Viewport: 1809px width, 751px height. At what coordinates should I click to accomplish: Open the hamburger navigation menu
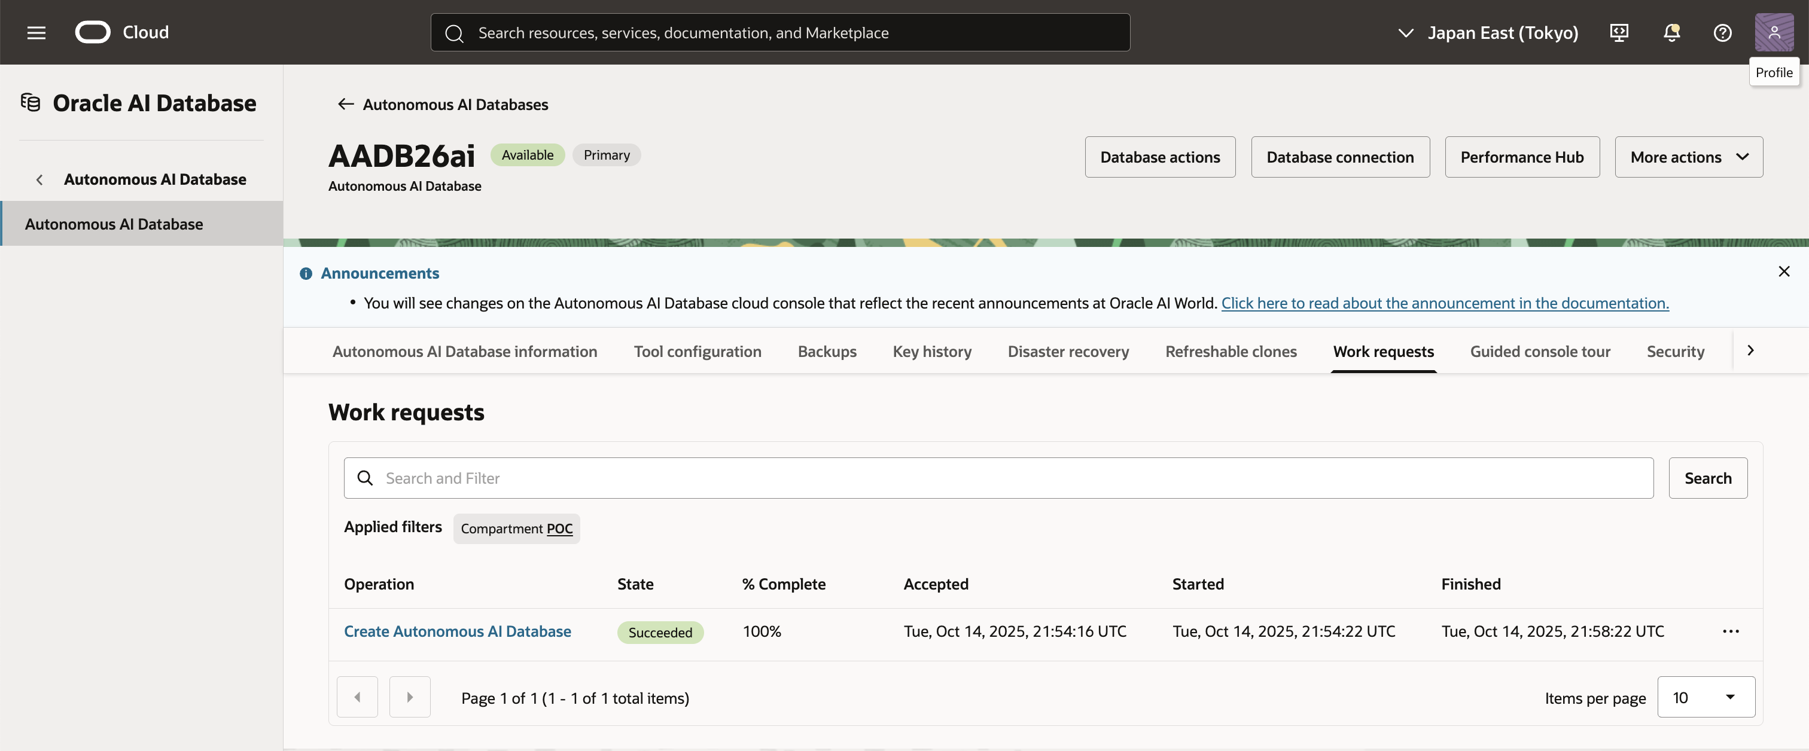36,32
